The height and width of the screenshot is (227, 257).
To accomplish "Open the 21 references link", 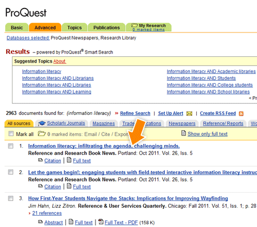I will click(x=47, y=213).
